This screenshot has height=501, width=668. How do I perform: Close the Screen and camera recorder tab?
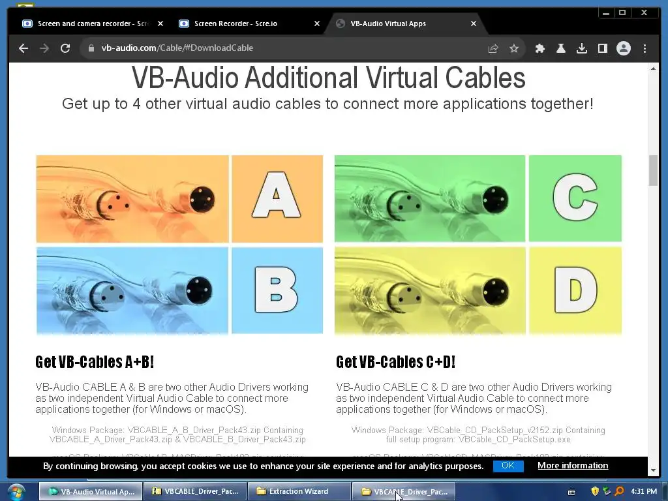point(160,23)
